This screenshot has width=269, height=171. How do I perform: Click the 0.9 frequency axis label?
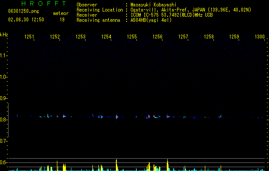pos(3,98)
